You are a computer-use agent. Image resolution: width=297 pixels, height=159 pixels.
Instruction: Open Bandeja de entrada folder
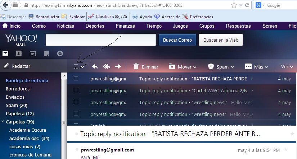(x=27, y=81)
